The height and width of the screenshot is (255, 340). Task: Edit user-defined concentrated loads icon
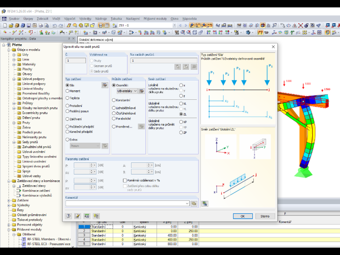pos(141,91)
